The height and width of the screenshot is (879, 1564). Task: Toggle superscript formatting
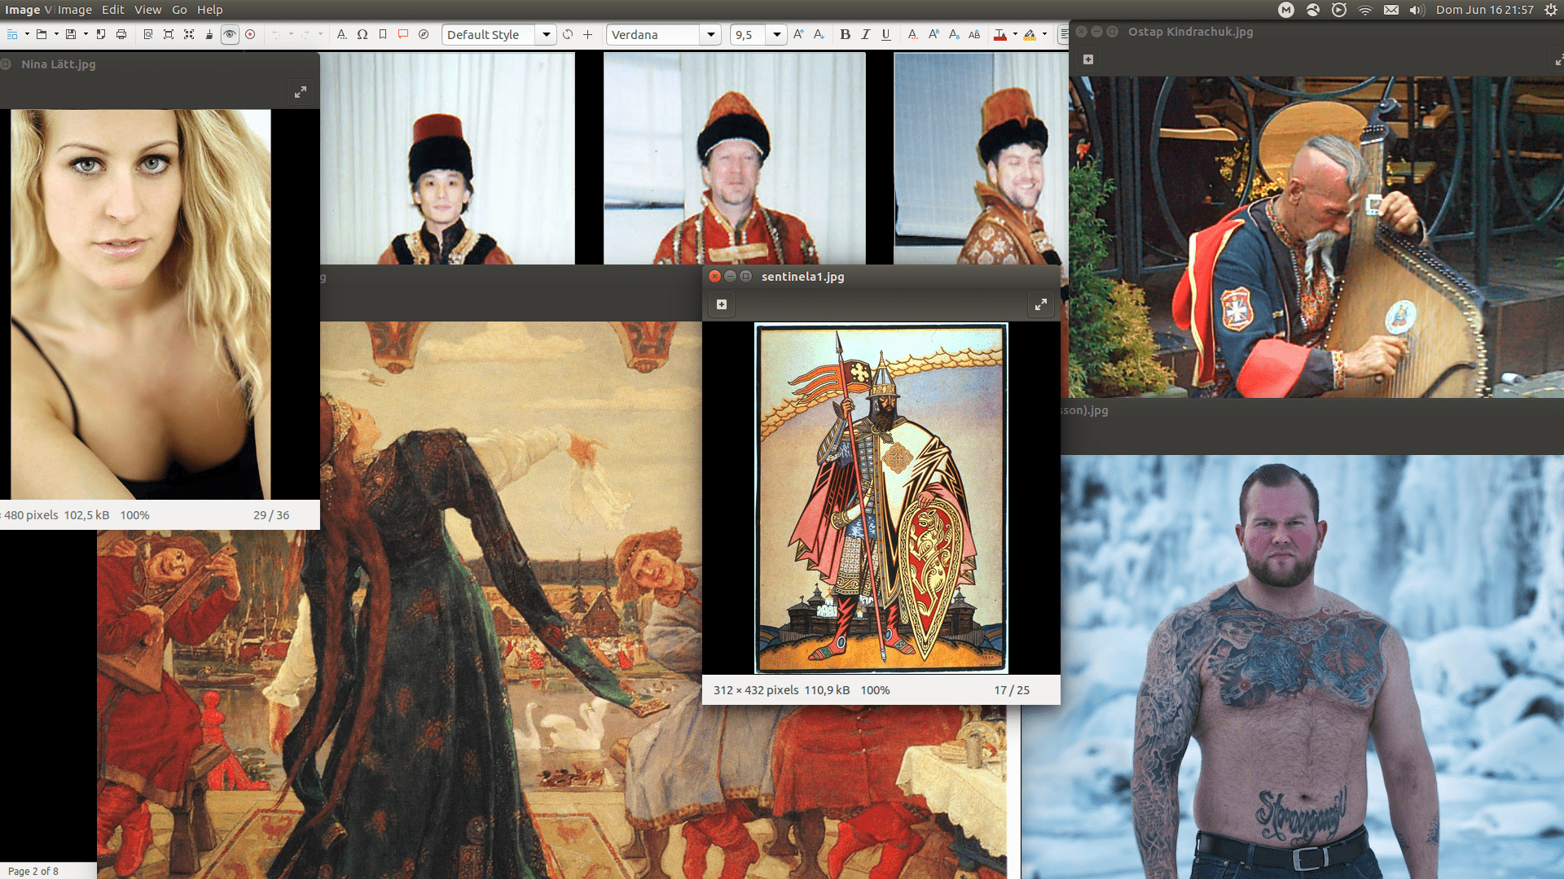tap(934, 35)
